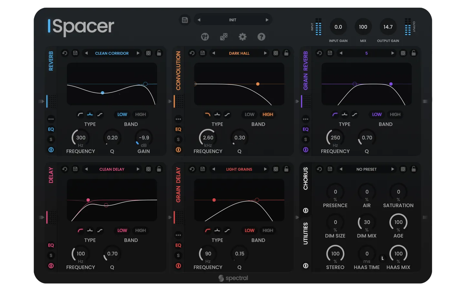The width and height of the screenshot is (465, 290).
Task: Next preset after LIGHT GRAINS
Action: point(265,169)
